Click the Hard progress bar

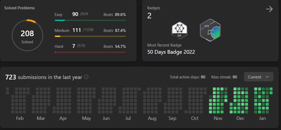pos(90,52)
